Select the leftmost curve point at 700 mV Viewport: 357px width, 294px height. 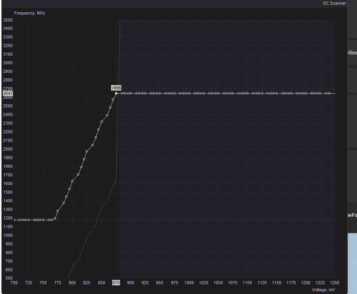click(15, 220)
